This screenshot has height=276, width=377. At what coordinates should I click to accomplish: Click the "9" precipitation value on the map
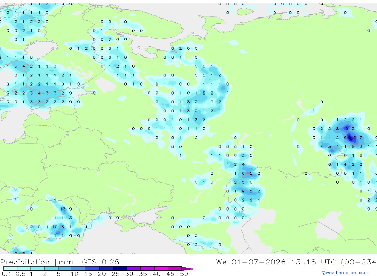tap(243, 191)
